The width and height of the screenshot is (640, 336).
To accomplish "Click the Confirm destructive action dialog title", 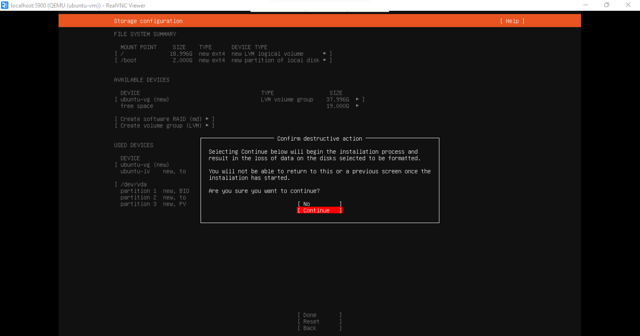I will [320, 139].
